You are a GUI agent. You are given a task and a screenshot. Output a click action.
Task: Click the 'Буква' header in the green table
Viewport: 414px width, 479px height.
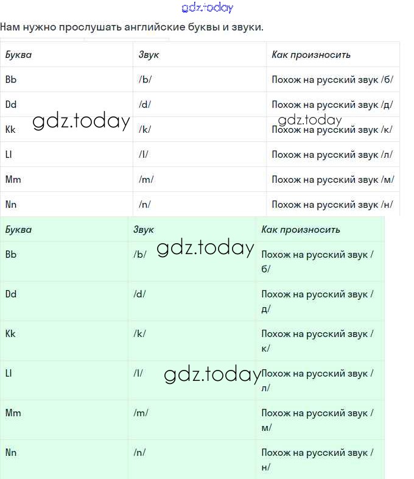(18, 230)
